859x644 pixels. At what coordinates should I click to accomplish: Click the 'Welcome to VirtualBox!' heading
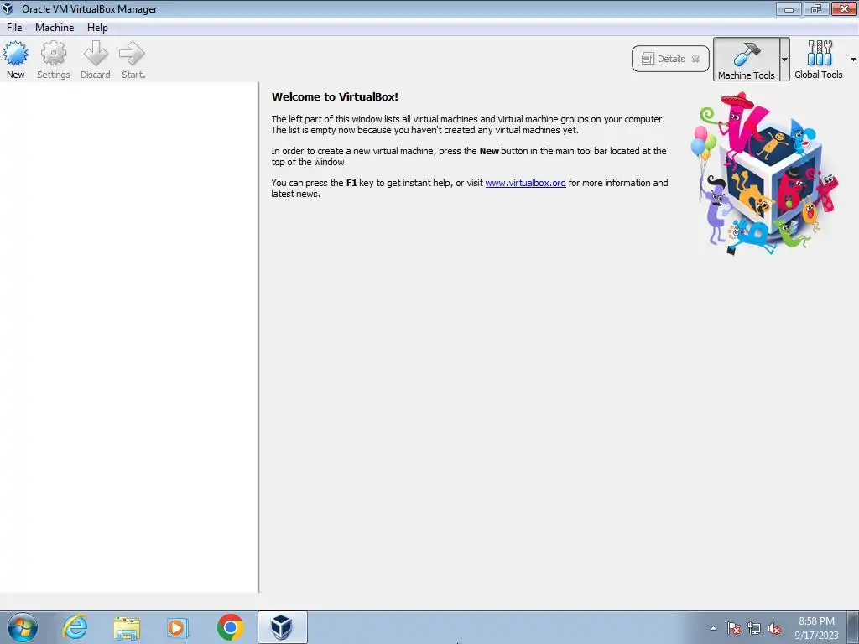point(335,97)
